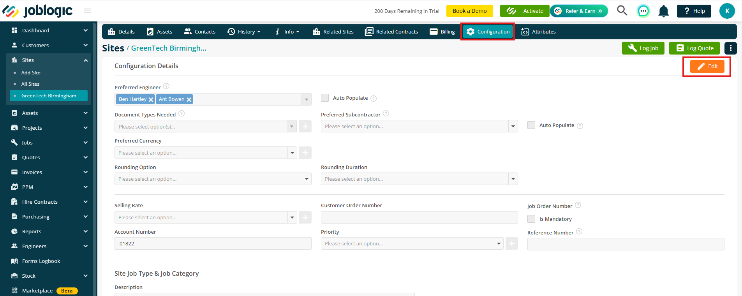This screenshot has width=742, height=296.
Task: Enable the Is Mandatory checkbox
Action: tap(531, 219)
